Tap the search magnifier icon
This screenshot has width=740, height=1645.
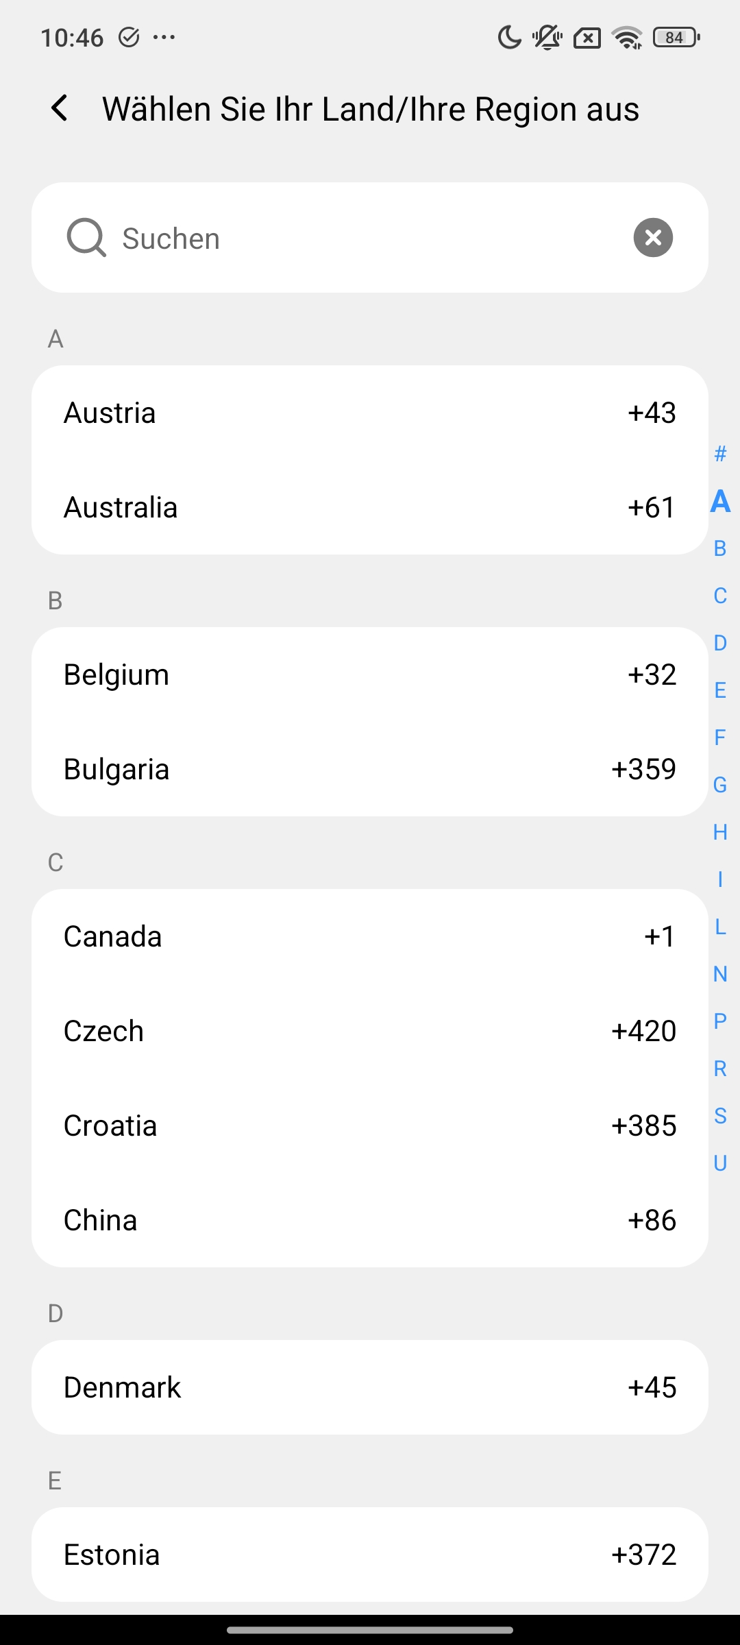tap(86, 238)
